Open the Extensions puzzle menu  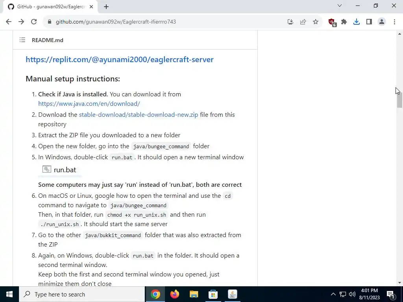(x=344, y=22)
